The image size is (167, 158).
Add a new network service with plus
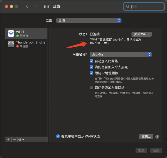8,139
